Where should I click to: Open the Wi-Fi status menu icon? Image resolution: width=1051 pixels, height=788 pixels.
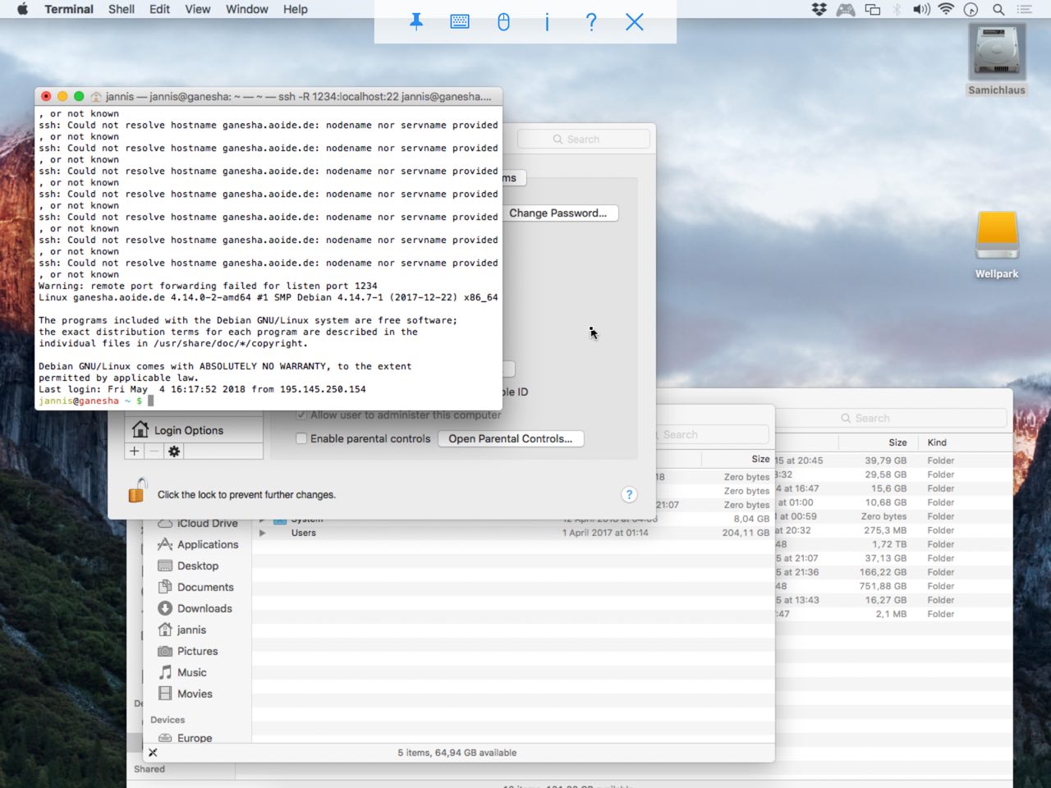click(946, 10)
